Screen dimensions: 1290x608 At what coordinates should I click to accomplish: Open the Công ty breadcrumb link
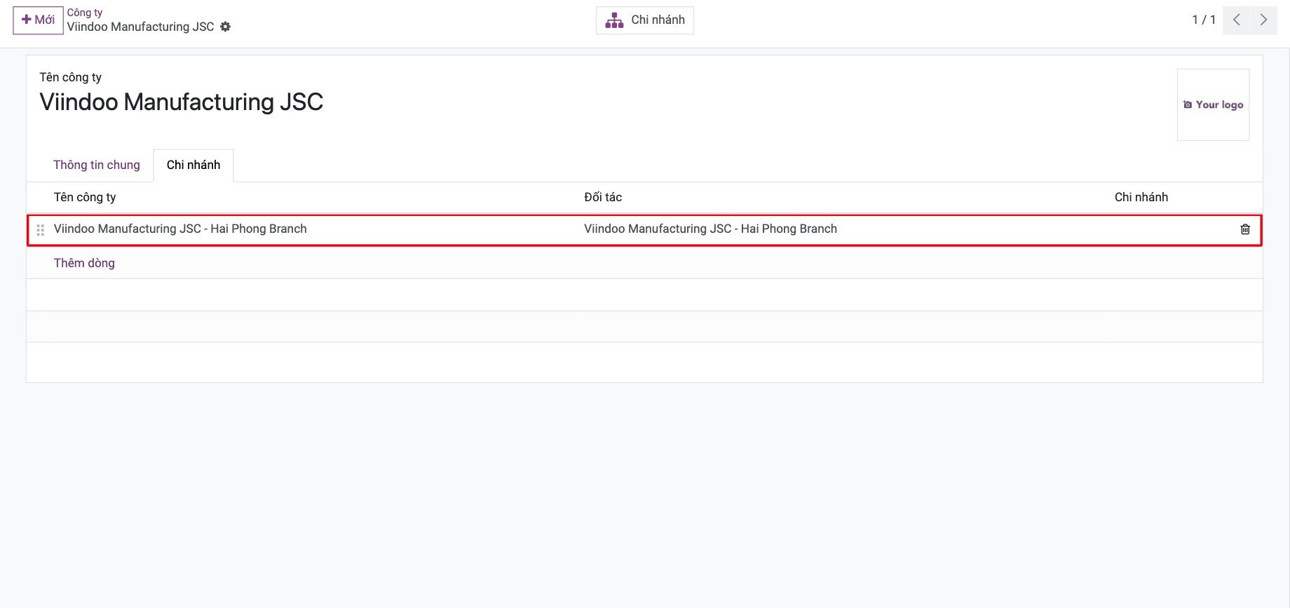click(x=85, y=12)
